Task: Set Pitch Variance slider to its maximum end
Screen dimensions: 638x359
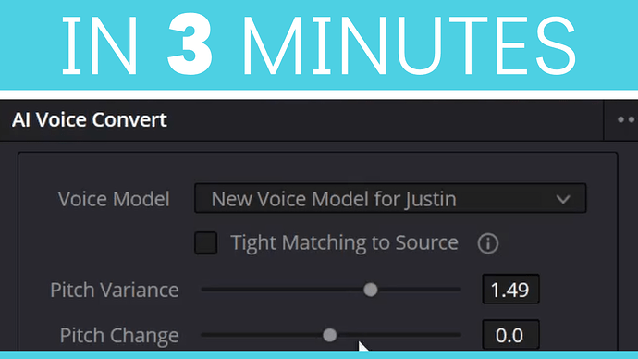Action: (460, 290)
